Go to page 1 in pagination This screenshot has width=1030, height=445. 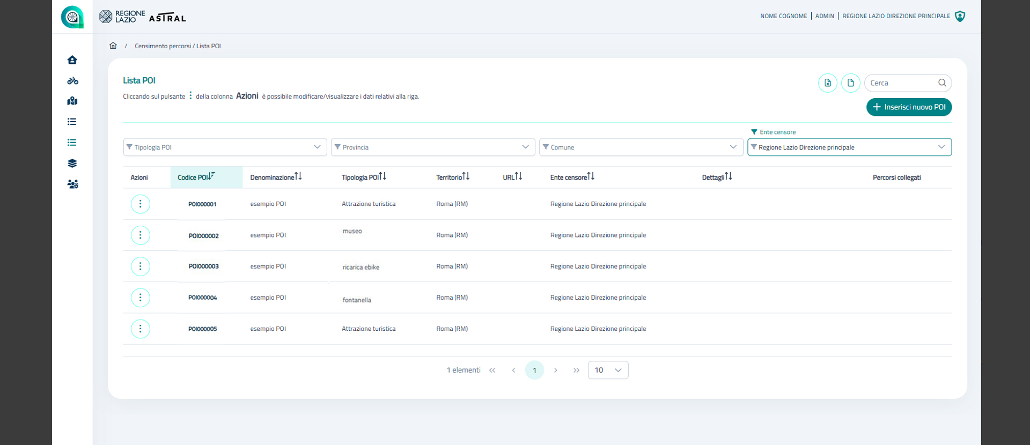[534, 370]
